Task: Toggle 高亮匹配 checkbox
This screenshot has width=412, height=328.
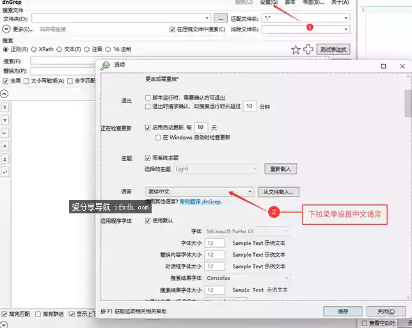Action: pos(4,314)
